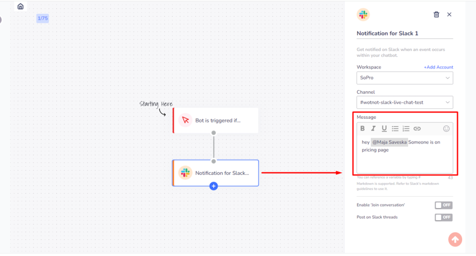Insert a bulleted list in message
This screenshot has width=476, height=256.
click(395, 128)
